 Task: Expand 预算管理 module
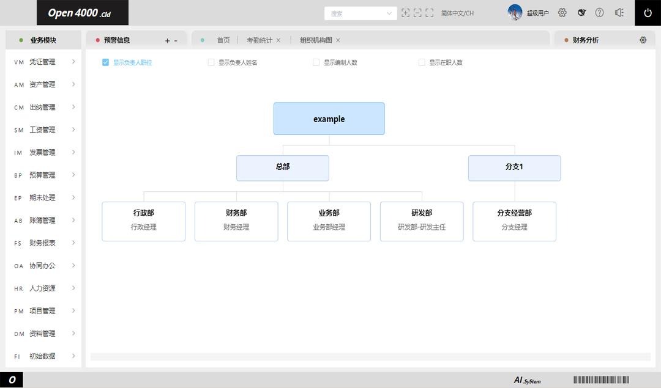tap(44, 175)
